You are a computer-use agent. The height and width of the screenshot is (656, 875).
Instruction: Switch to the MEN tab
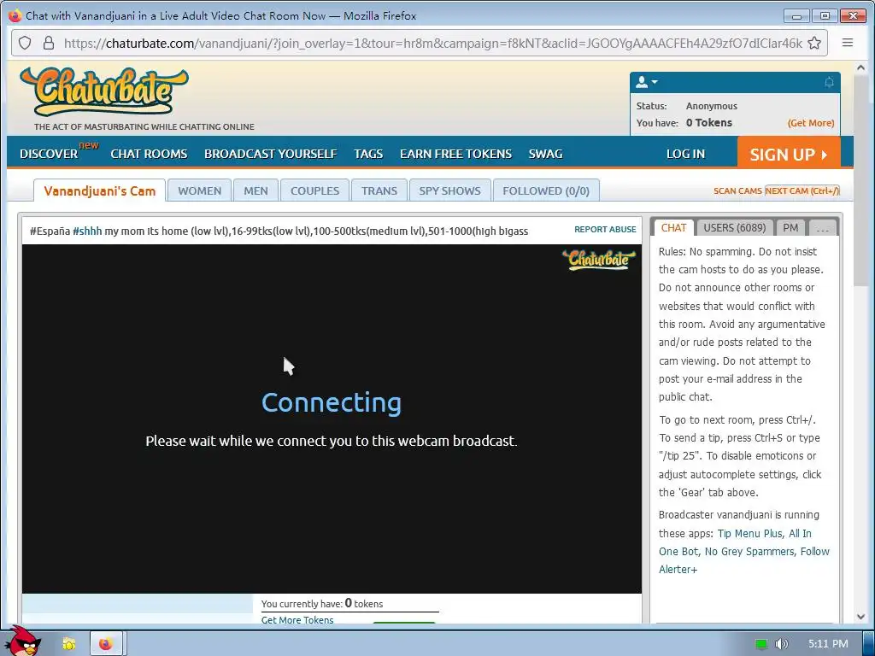[x=255, y=190]
